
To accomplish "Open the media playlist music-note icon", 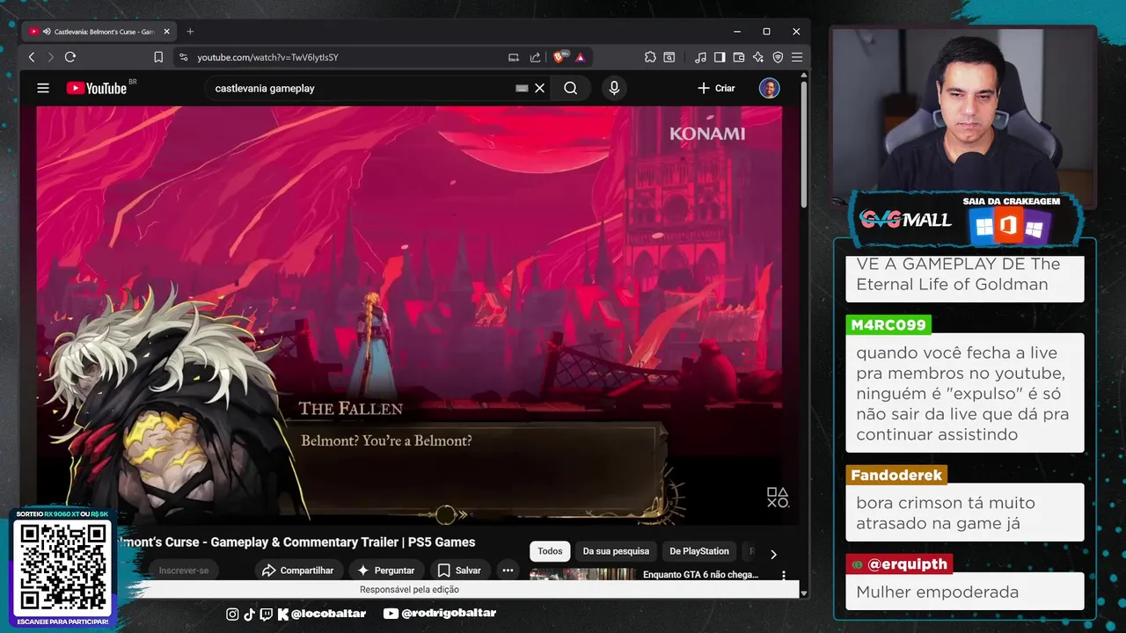I will pyautogui.click(x=700, y=57).
